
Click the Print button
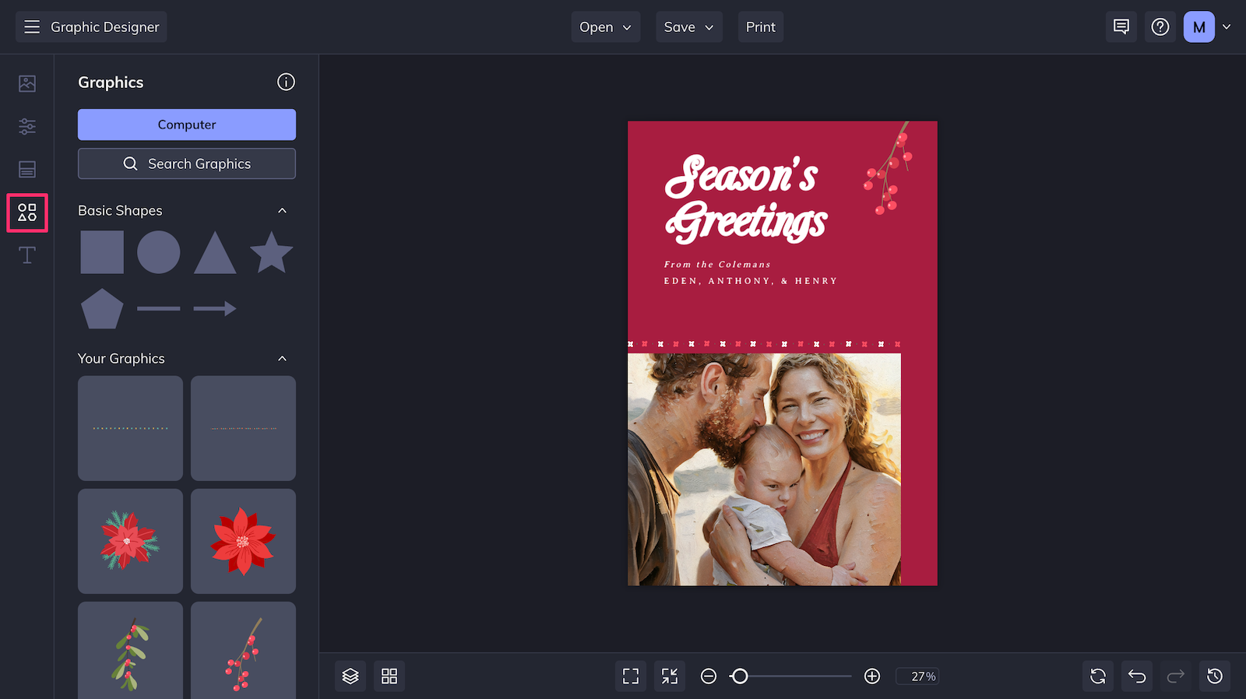(x=761, y=27)
